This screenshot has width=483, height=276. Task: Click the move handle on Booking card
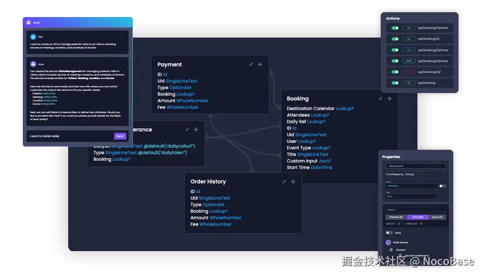pyautogui.click(x=389, y=98)
